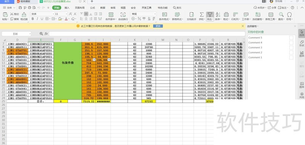The width and height of the screenshot is (305, 145).
Task: Switch to the Insert (插入) ribbon tab
Action: (67, 8)
